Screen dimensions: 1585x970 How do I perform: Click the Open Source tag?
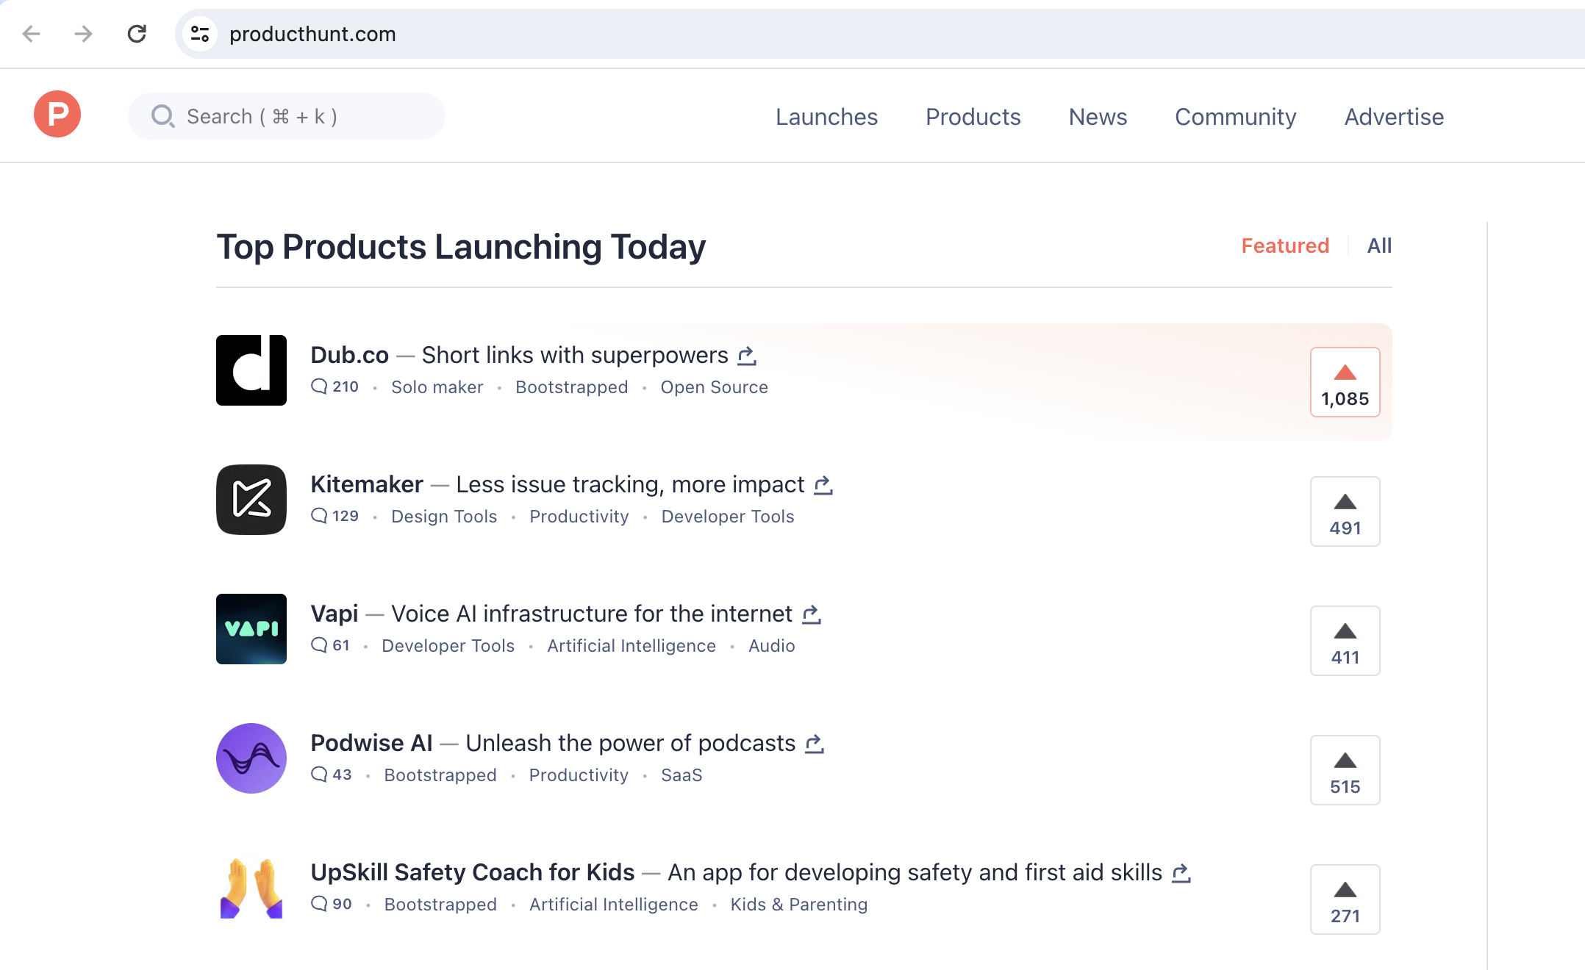coord(714,387)
